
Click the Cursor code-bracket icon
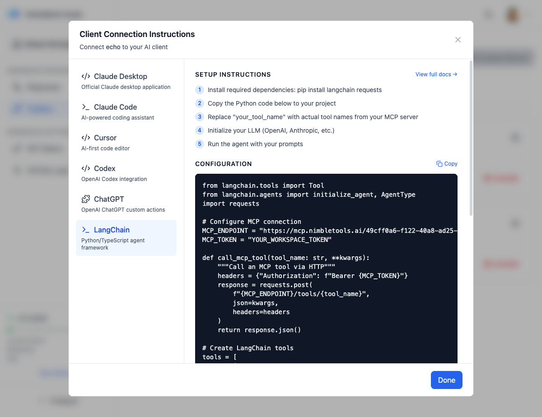tap(85, 138)
